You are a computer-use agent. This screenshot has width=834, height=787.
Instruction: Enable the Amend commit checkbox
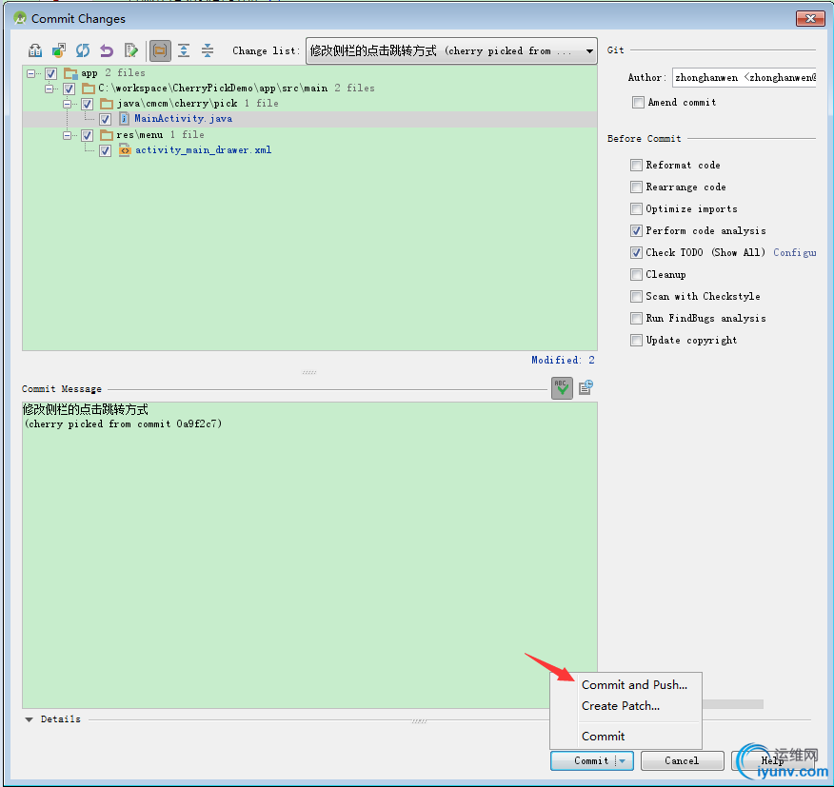coord(638,103)
